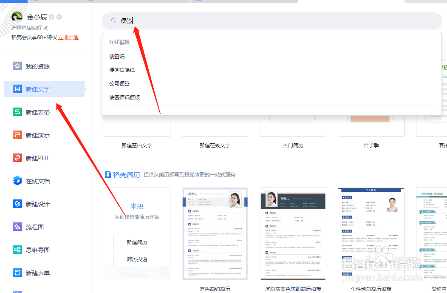
Task: Click the 简历投递 button
Action: [x=137, y=259]
